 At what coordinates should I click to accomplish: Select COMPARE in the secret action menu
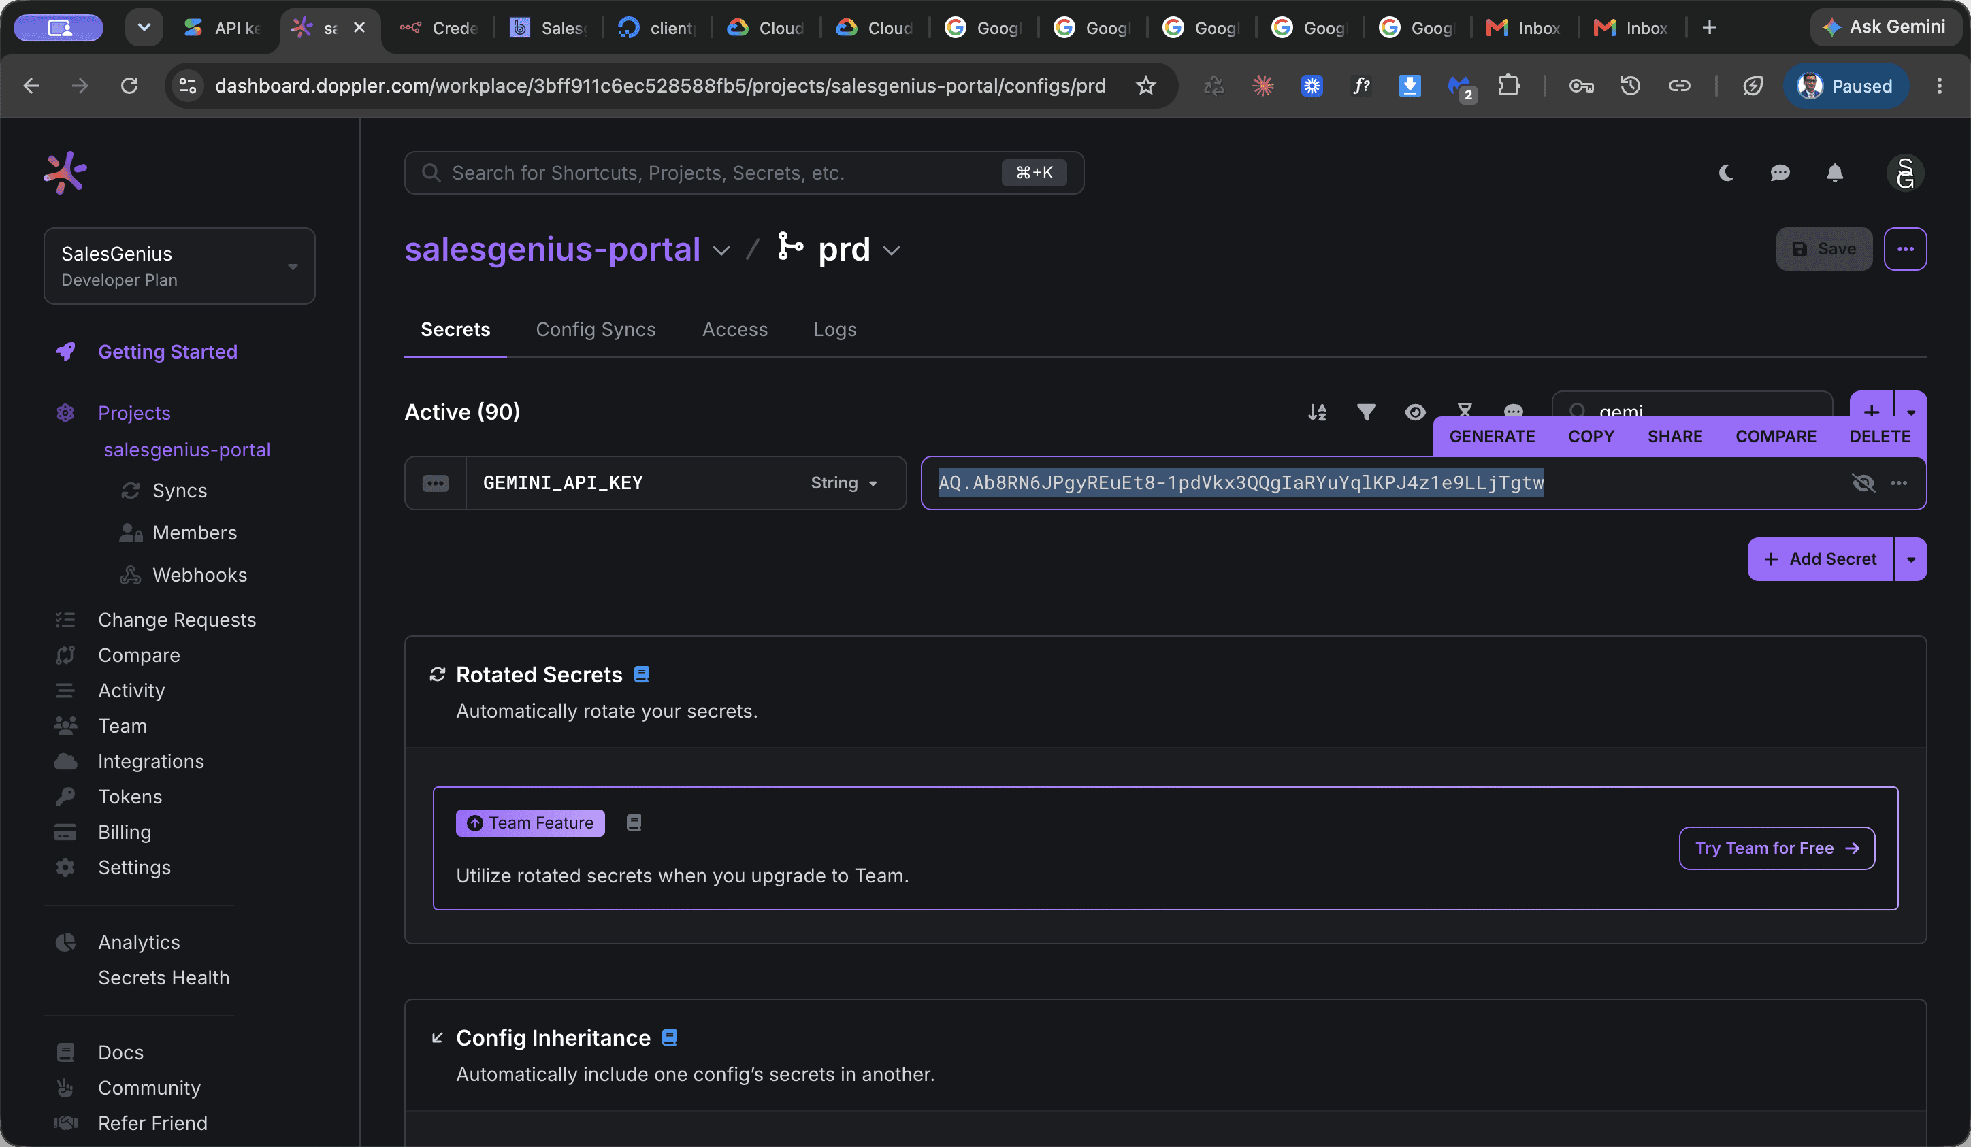click(x=1776, y=436)
